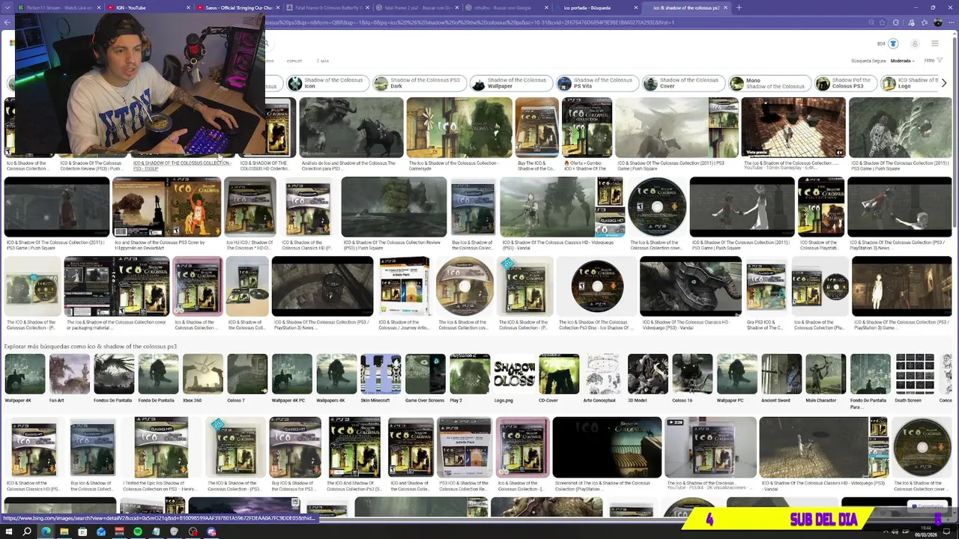
Task: Select 'Shadow of the Colossus Icon' chip
Action: coord(327,83)
